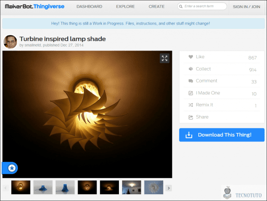
Task: Show previous thumbnails with left chevron
Action: (x=5, y=188)
